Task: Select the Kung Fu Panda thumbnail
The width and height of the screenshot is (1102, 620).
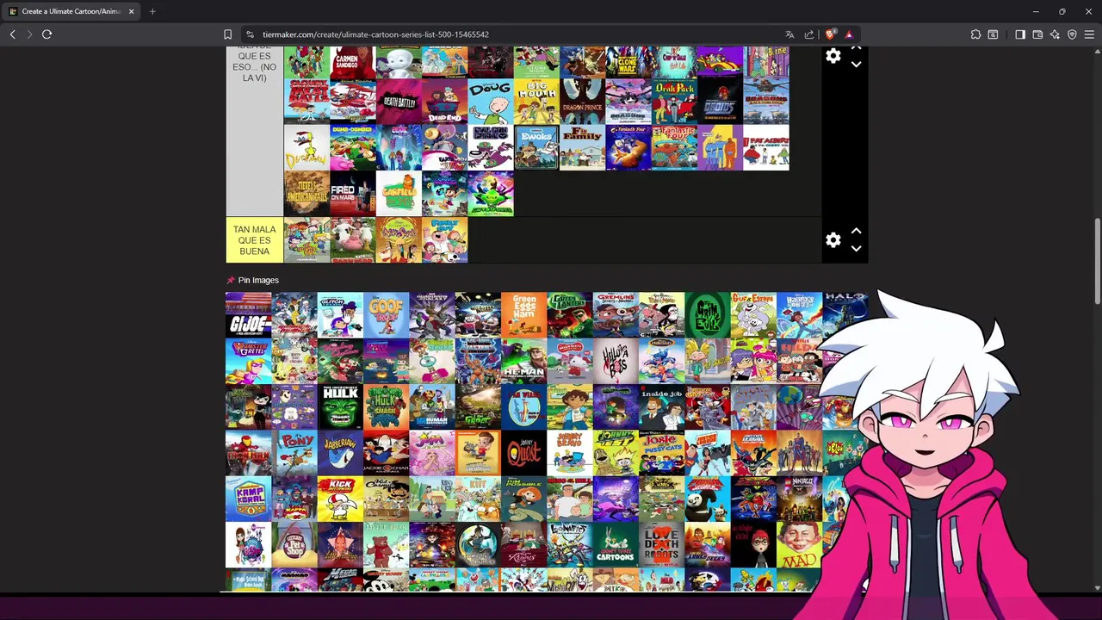Action: click(708, 499)
